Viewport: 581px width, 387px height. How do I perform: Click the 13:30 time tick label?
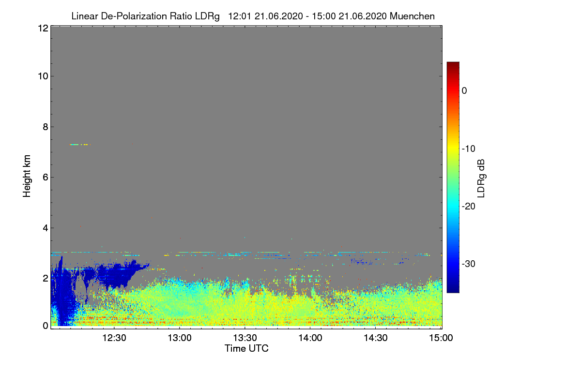pyautogui.click(x=245, y=338)
